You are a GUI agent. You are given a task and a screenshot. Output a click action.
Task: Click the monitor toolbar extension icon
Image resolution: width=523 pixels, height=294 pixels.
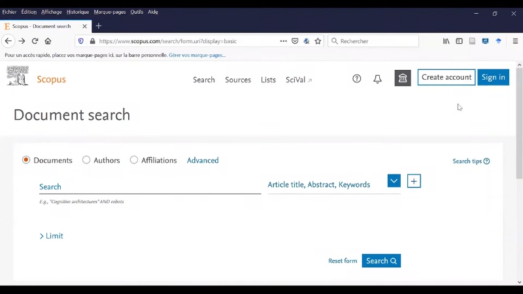[x=485, y=41]
